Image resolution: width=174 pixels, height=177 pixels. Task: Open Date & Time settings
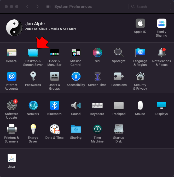point(54,129)
